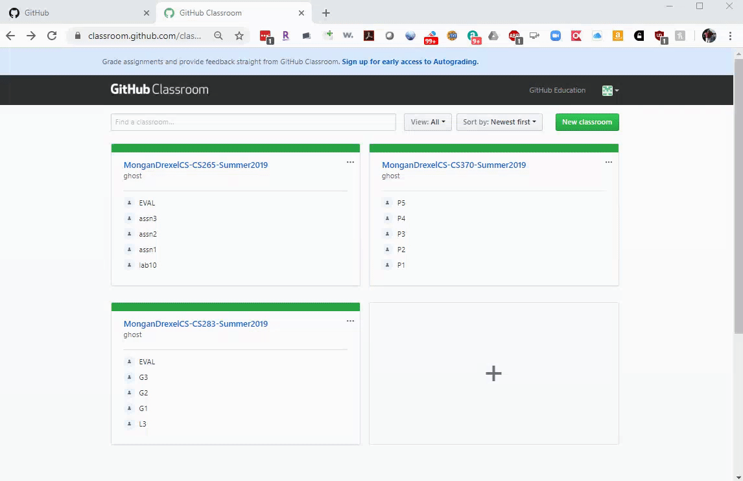
Task: Close the GitHub tab
Action: 147,13
